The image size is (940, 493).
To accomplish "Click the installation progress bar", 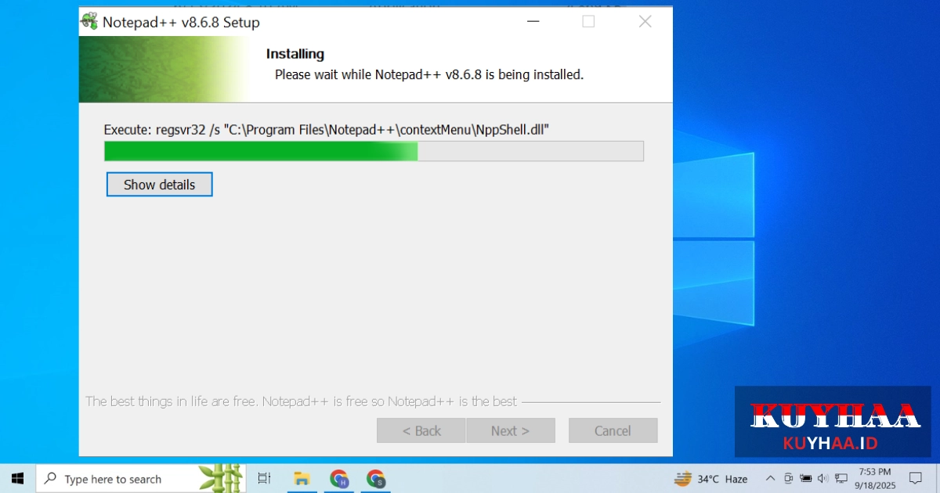I will [374, 151].
